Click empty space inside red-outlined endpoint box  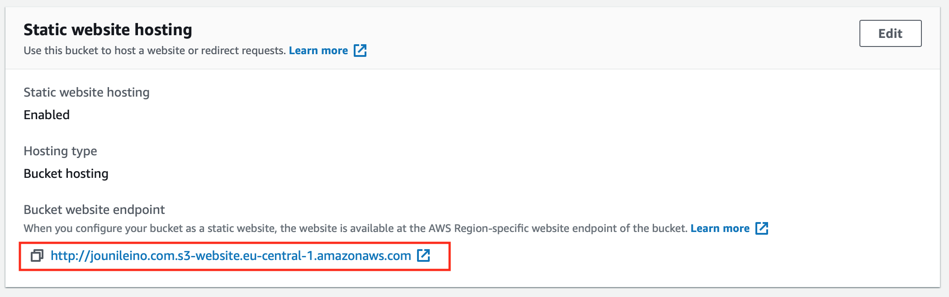[x=440, y=256]
